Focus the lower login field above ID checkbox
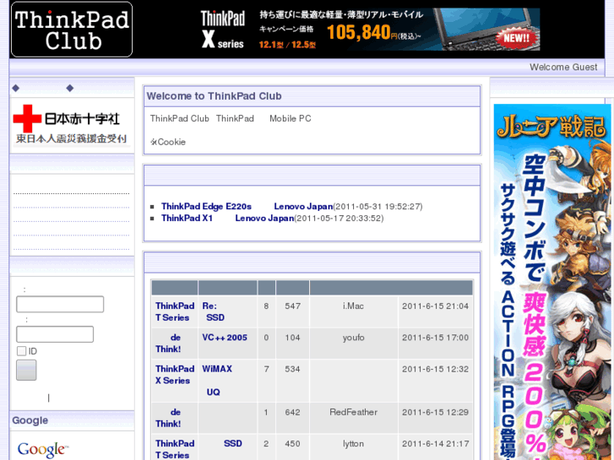 55,334
